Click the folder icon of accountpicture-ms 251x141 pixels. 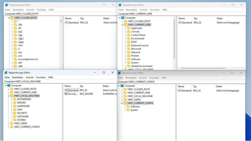(15, 59)
